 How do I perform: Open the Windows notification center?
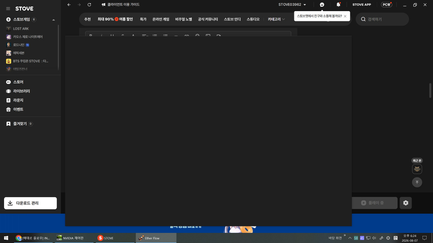[424, 238]
